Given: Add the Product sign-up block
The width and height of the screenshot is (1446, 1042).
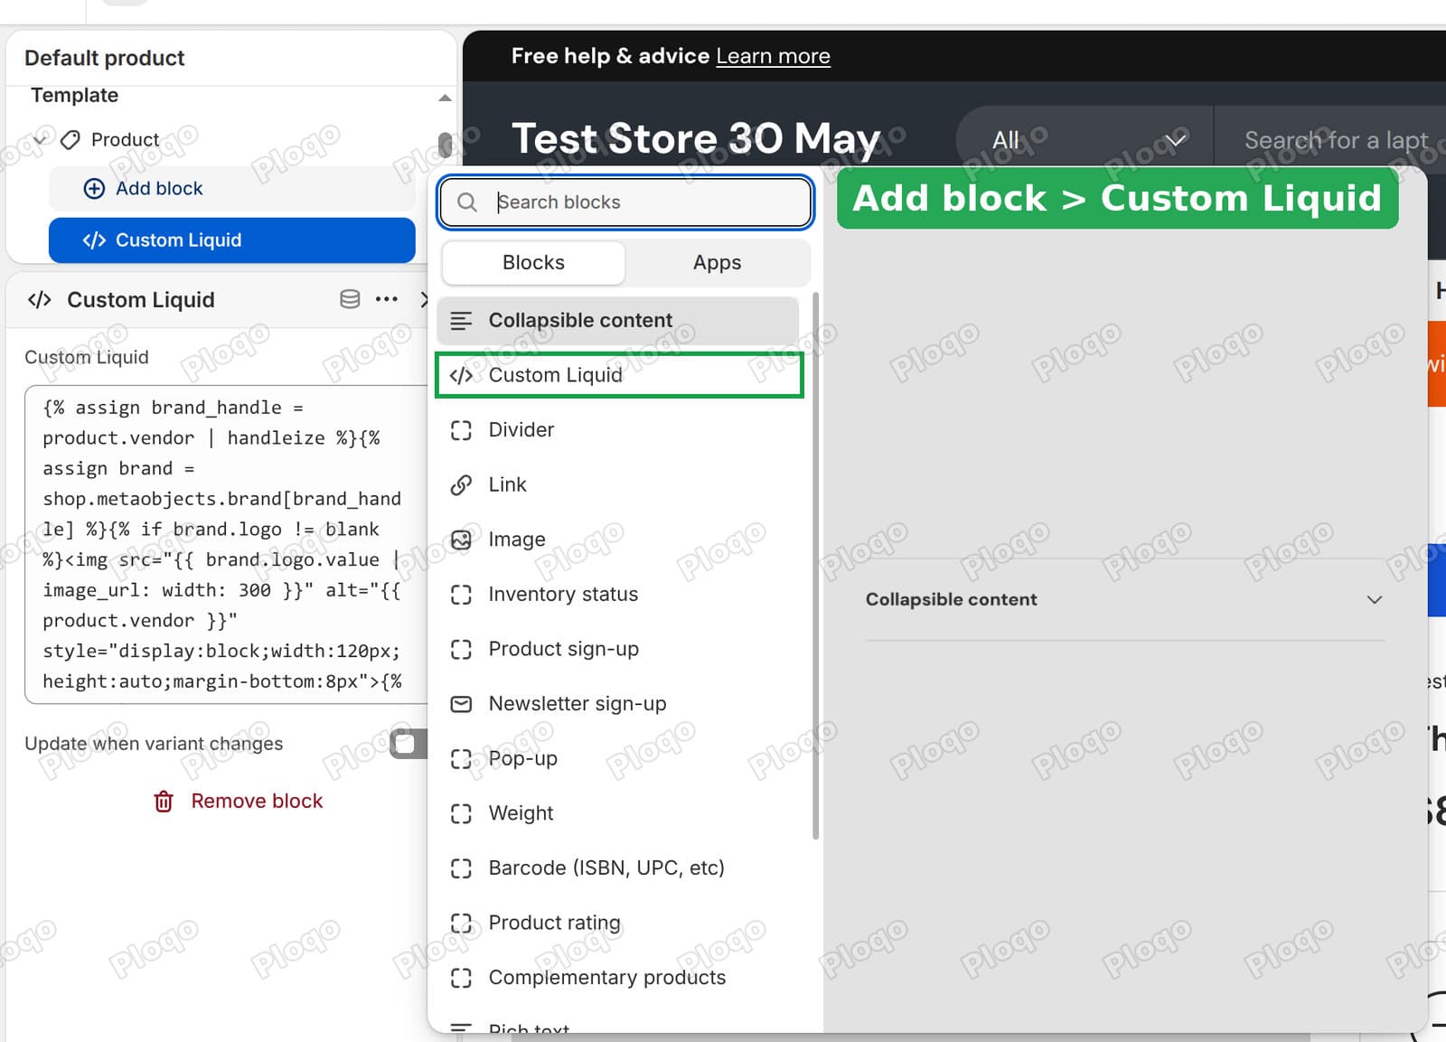Looking at the screenshot, I should [618, 649].
